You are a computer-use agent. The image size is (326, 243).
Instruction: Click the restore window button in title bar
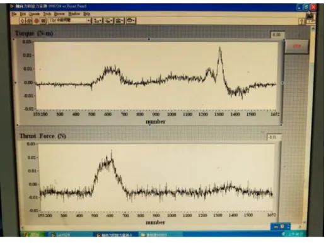click(306, 8)
